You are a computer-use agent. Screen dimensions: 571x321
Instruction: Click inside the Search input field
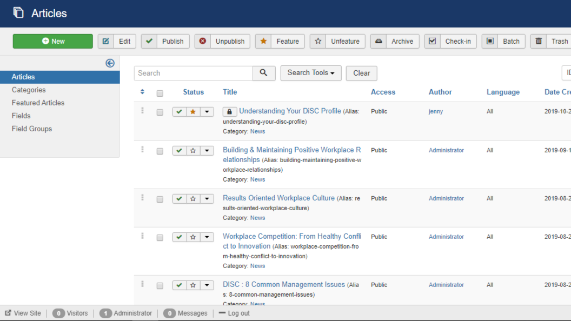coord(194,73)
